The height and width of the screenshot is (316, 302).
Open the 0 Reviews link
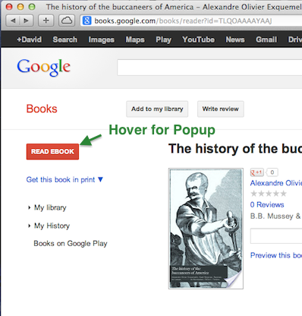[x=267, y=204]
